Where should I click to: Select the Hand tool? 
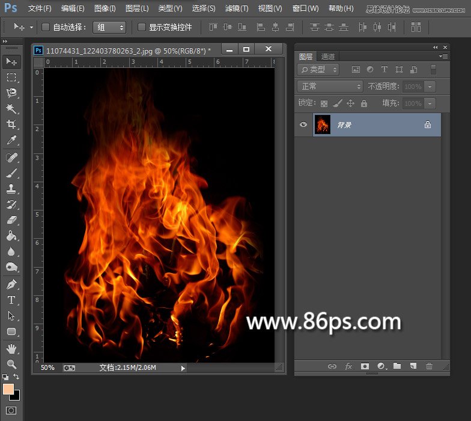pyautogui.click(x=11, y=348)
